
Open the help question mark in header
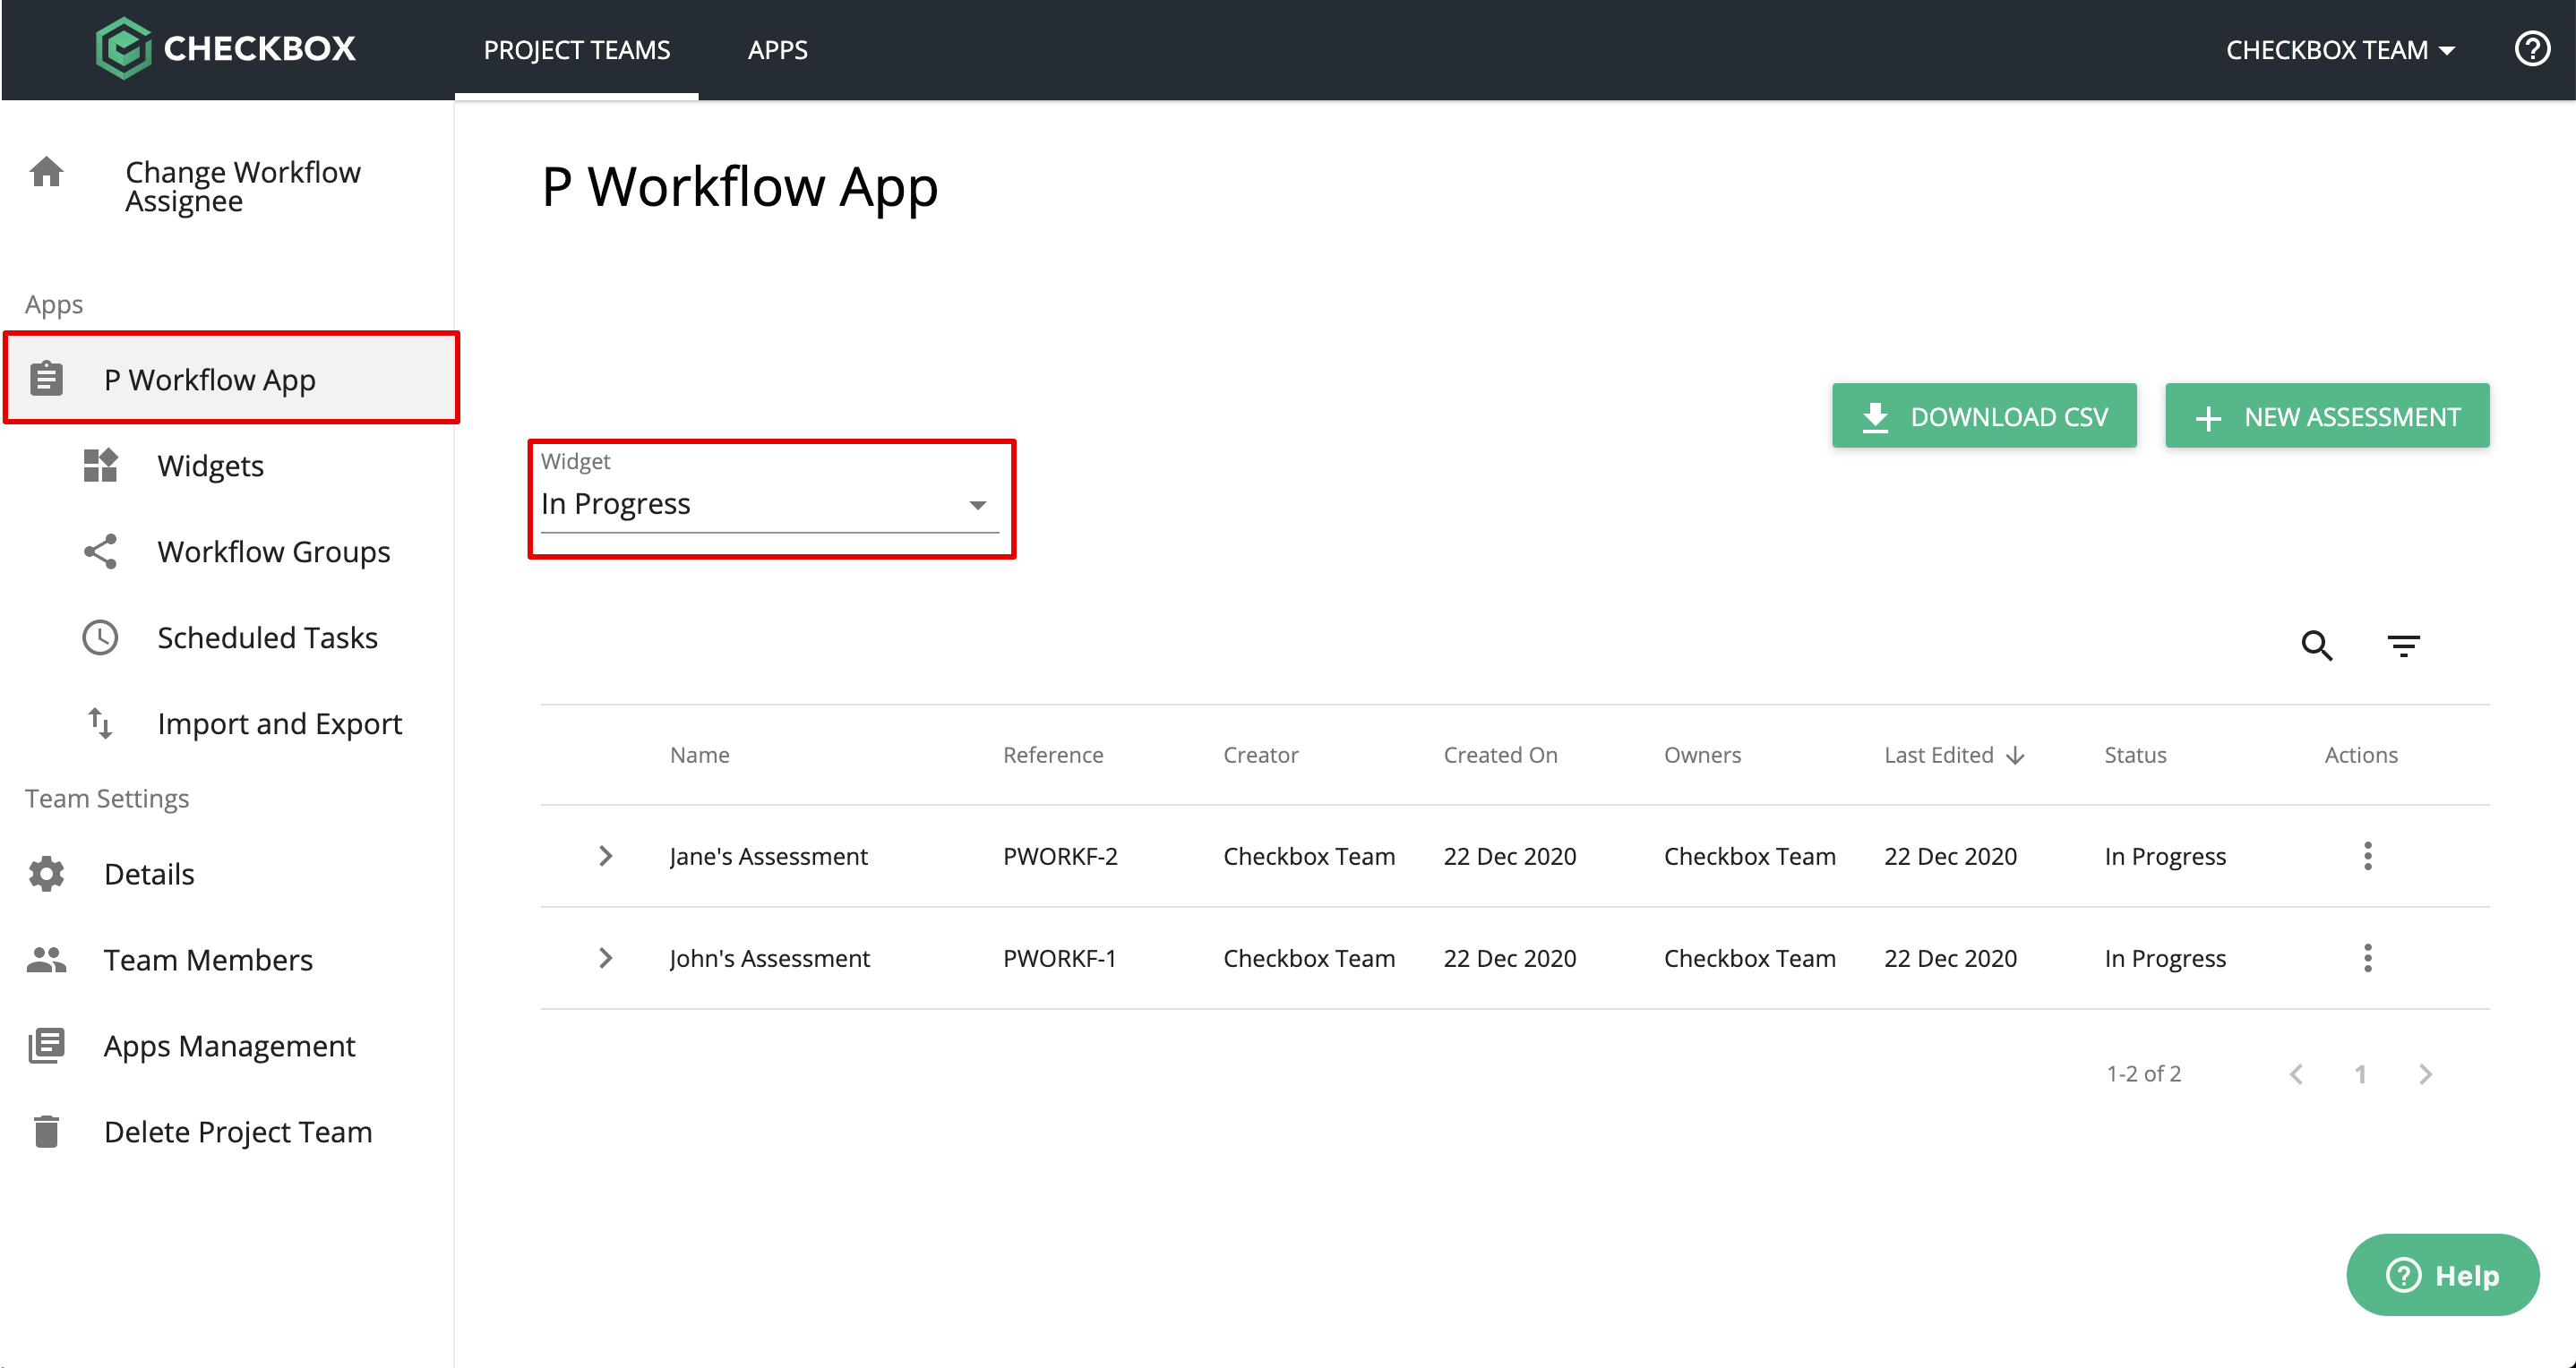(x=2532, y=48)
